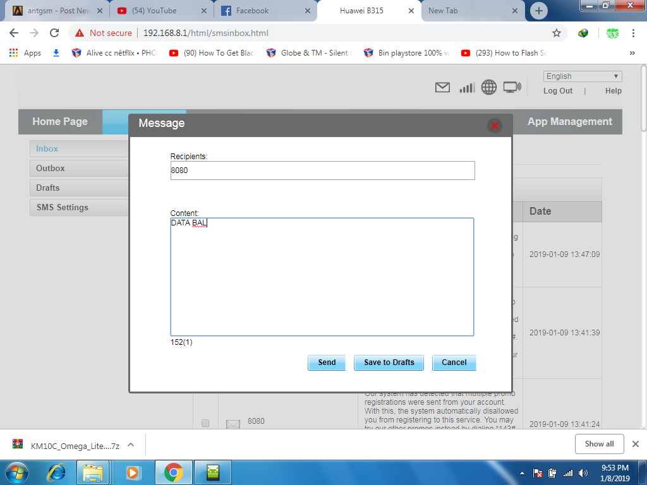Open Alive cc netflix bookmark
The width and height of the screenshot is (647, 485).
pos(115,53)
